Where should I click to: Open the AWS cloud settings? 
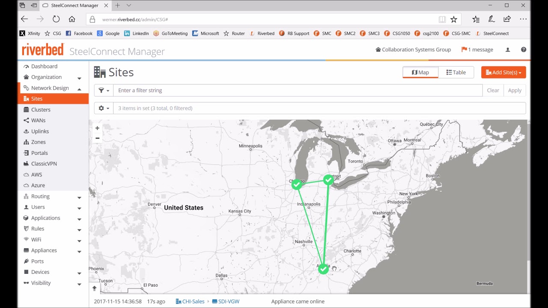(36, 175)
